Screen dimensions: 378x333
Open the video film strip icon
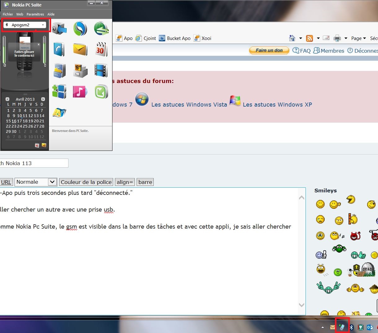pos(101,70)
